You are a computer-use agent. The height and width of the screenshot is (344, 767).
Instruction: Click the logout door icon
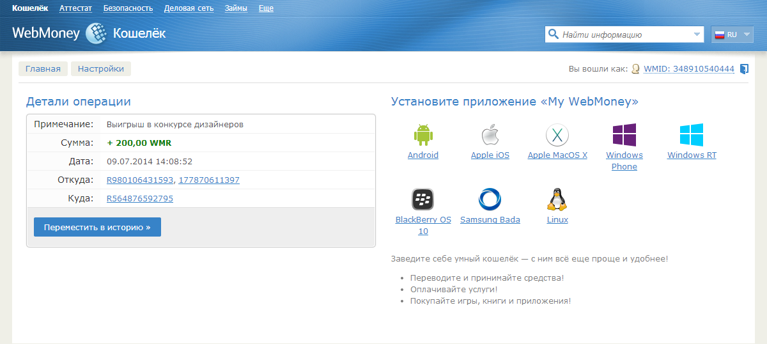click(x=744, y=69)
